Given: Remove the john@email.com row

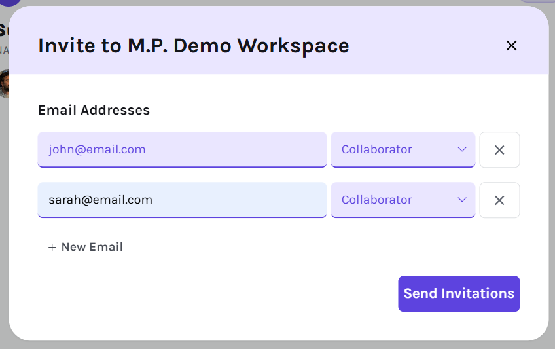Looking at the screenshot, I should pos(499,150).
